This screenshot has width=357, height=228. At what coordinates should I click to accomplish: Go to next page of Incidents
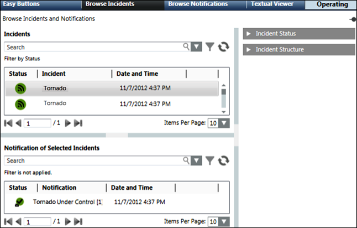click(68, 123)
